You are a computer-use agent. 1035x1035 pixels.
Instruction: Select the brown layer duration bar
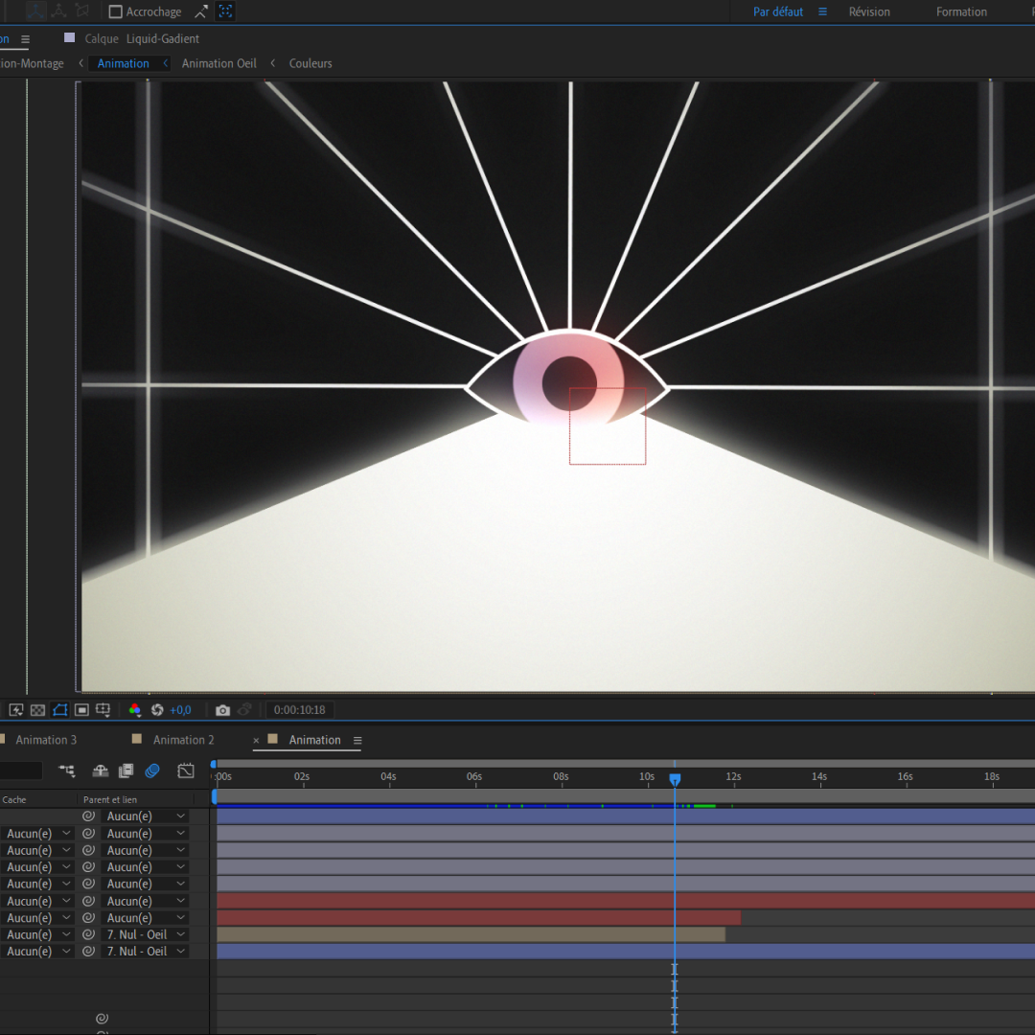(471, 934)
